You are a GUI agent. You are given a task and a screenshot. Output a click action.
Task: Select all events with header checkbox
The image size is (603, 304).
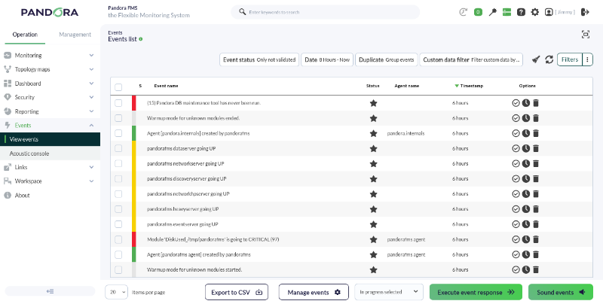coord(118,87)
